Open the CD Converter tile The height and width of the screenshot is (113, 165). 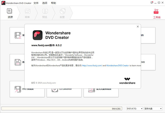tap(64, 93)
